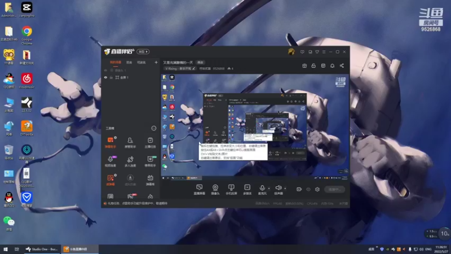Add the 直播屏幕 screen capture source
This screenshot has width=451, height=254.
[199, 190]
